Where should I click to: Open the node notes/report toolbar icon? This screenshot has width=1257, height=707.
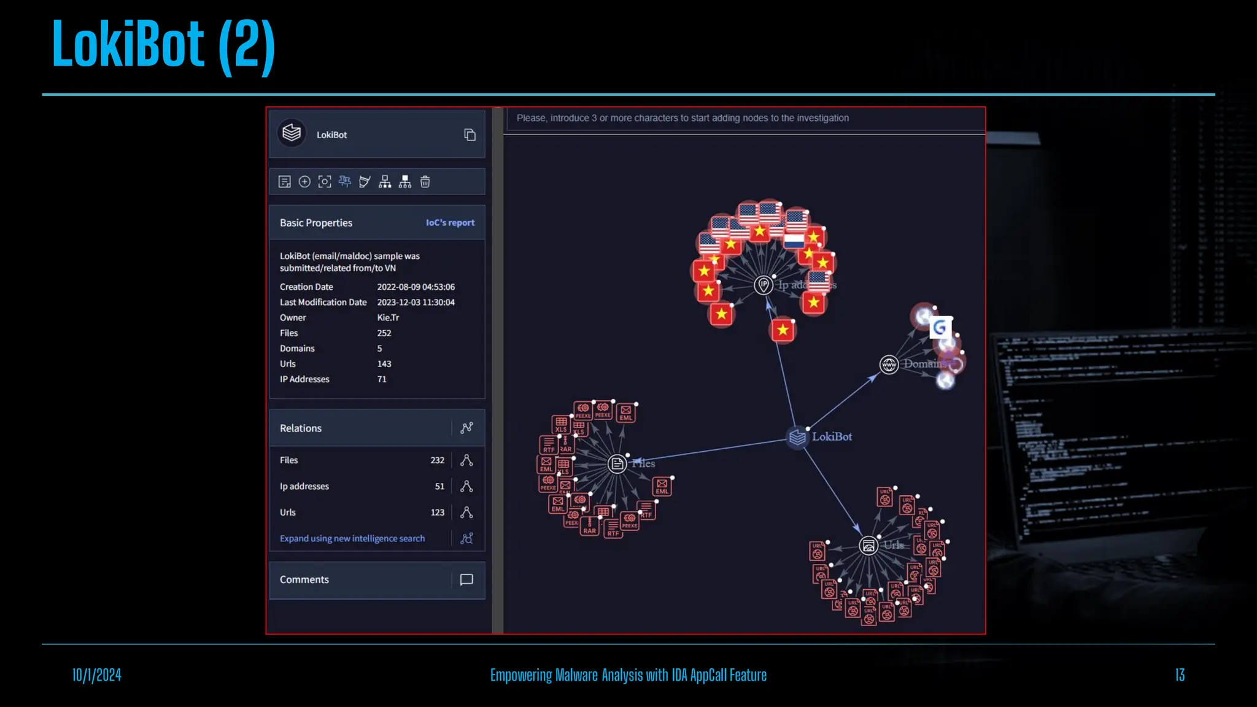[284, 182]
